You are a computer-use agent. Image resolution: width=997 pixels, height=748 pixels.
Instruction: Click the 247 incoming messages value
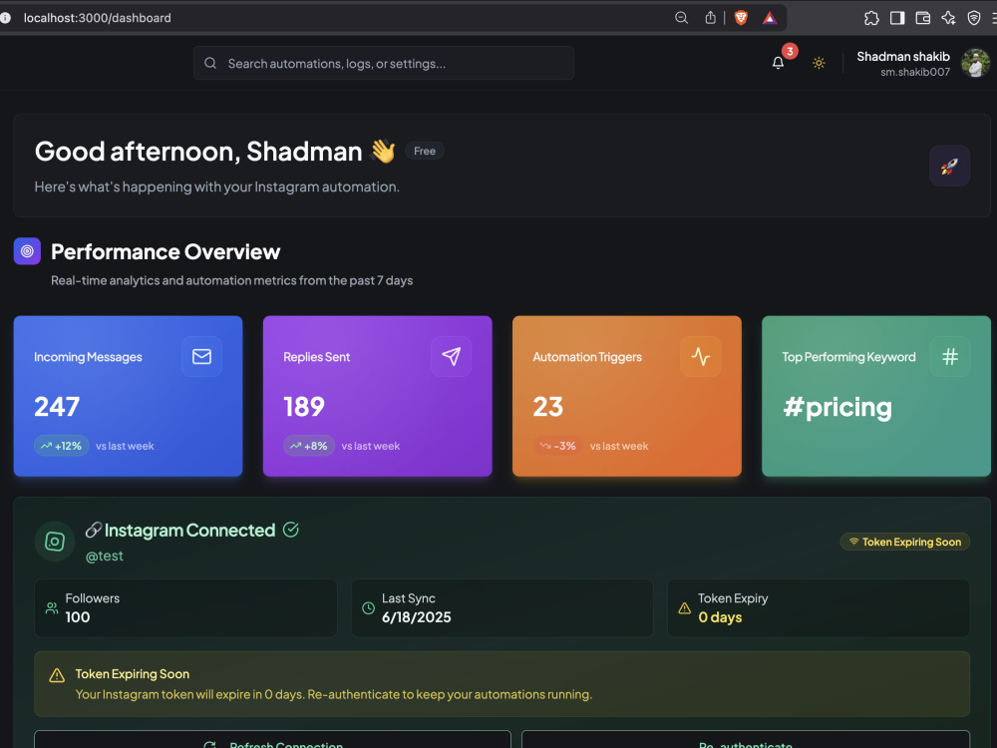click(57, 407)
